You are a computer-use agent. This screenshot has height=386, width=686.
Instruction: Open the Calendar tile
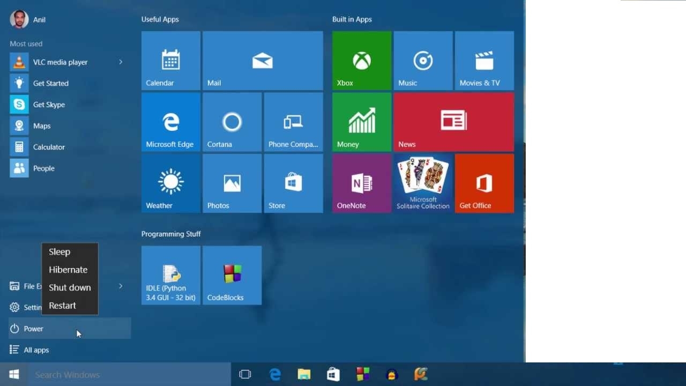pyautogui.click(x=170, y=60)
